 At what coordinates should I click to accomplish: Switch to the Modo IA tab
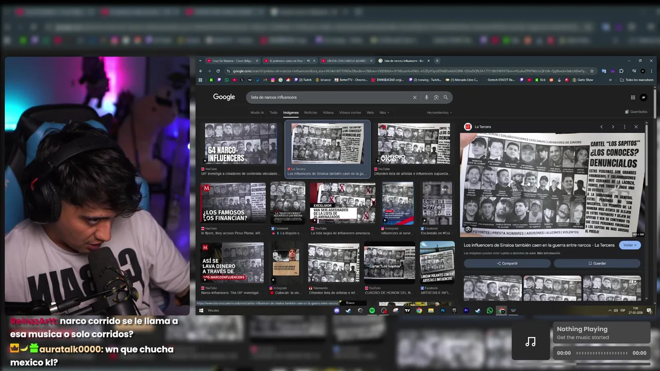point(257,112)
